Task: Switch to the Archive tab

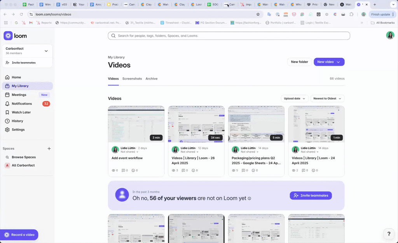Action: [152, 79]
